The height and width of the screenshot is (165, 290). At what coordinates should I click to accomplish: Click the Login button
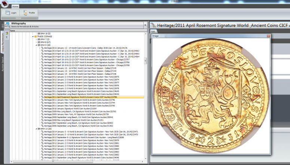[11, 13]
